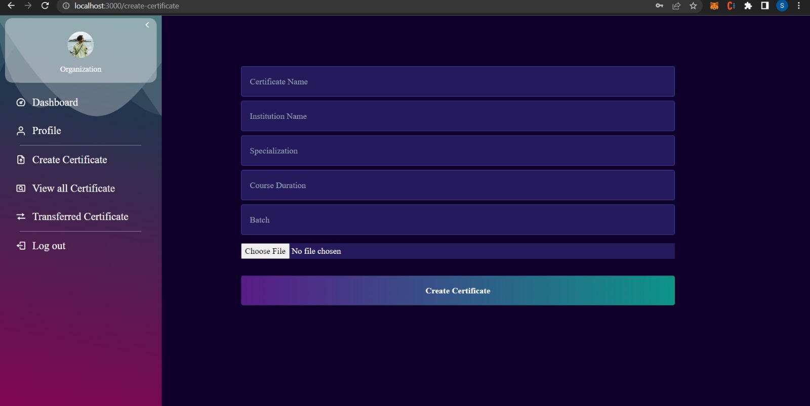Click the Choose File button
This screenshot has width=810, height=406.
(265, 251)
